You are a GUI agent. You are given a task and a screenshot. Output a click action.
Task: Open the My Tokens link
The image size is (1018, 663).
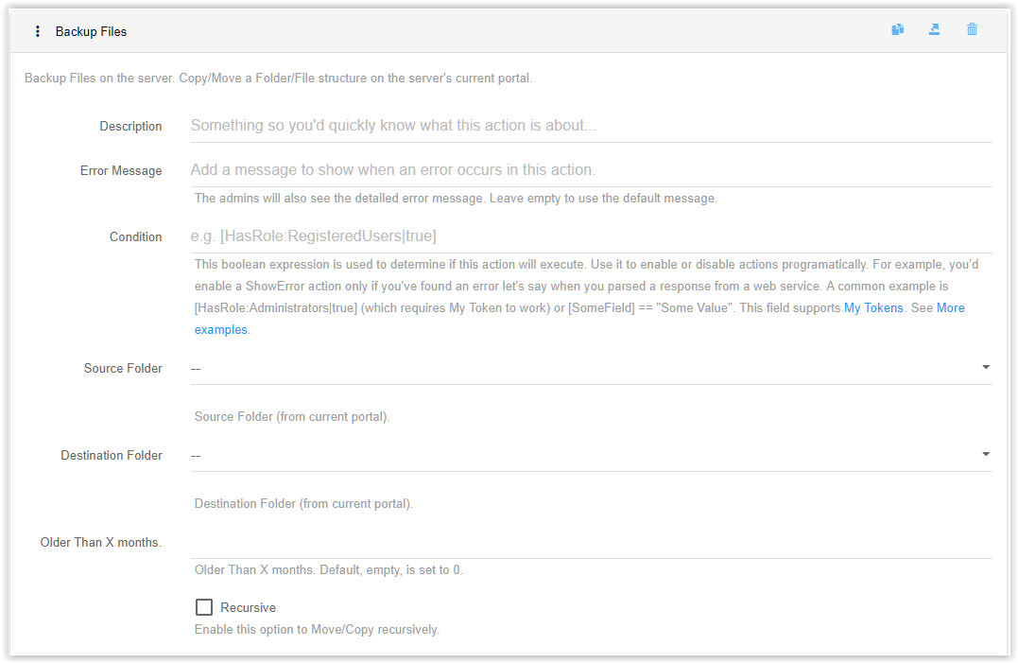[873, 307]
